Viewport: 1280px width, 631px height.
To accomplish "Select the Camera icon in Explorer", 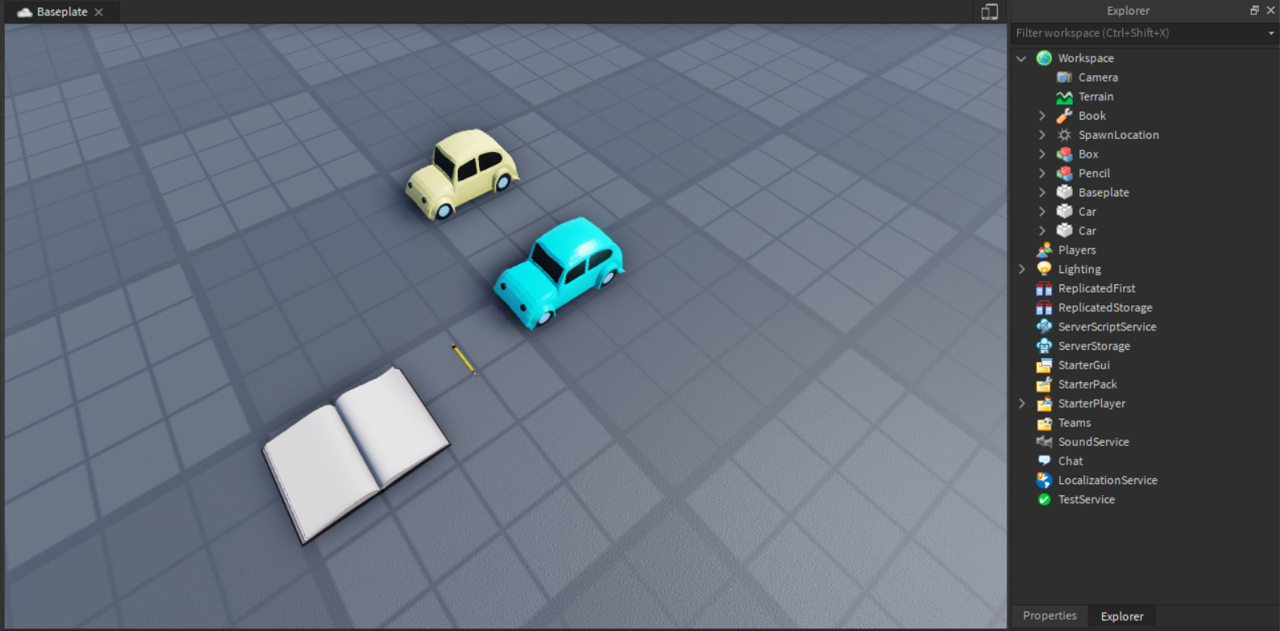I will [1064, 78].
